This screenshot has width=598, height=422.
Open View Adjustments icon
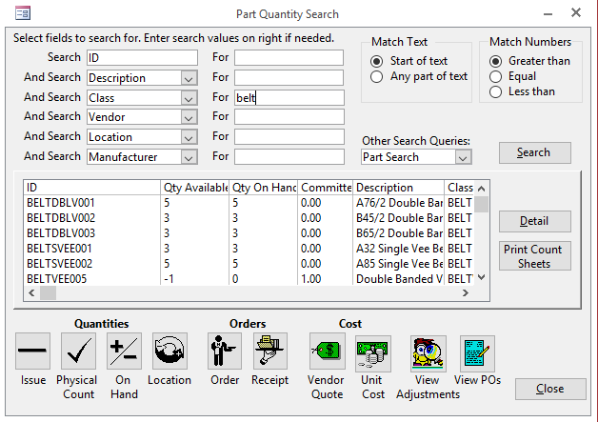(428, 352)
